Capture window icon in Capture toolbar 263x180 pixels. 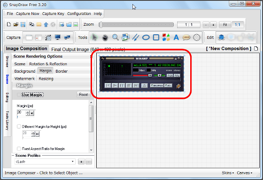point(29,37)
